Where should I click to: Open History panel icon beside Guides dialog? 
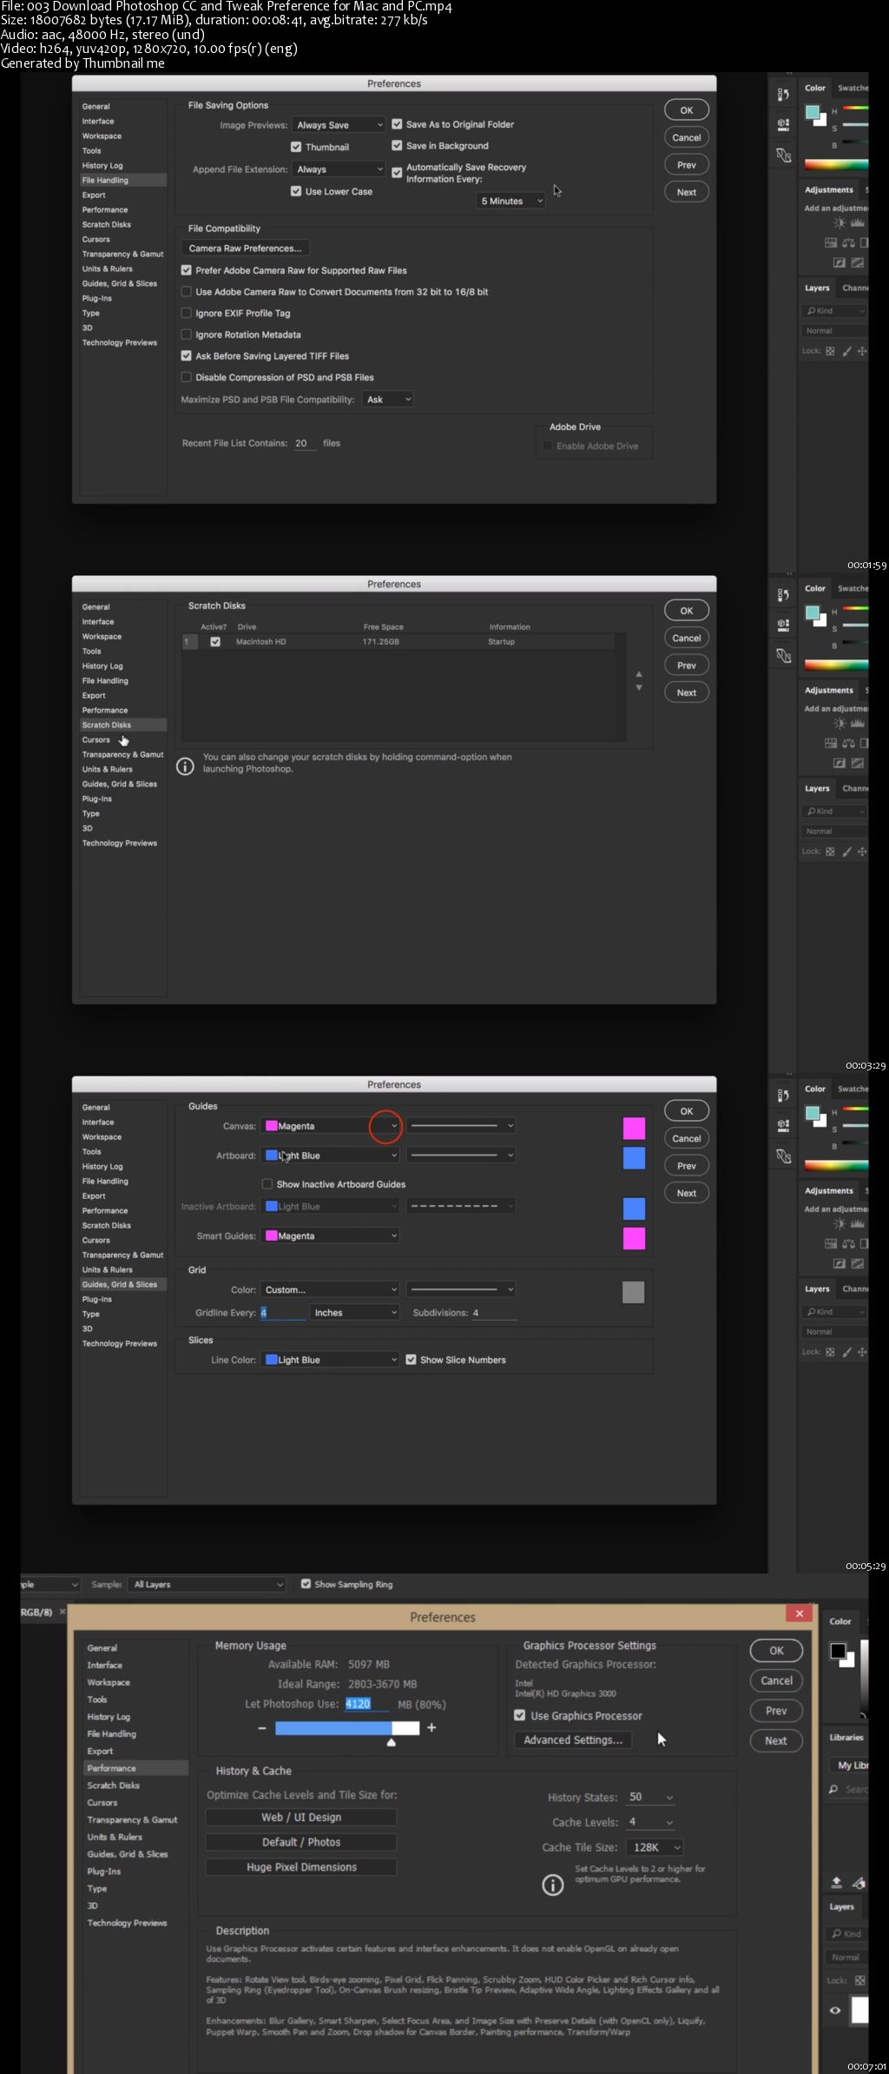(783, 1096)
